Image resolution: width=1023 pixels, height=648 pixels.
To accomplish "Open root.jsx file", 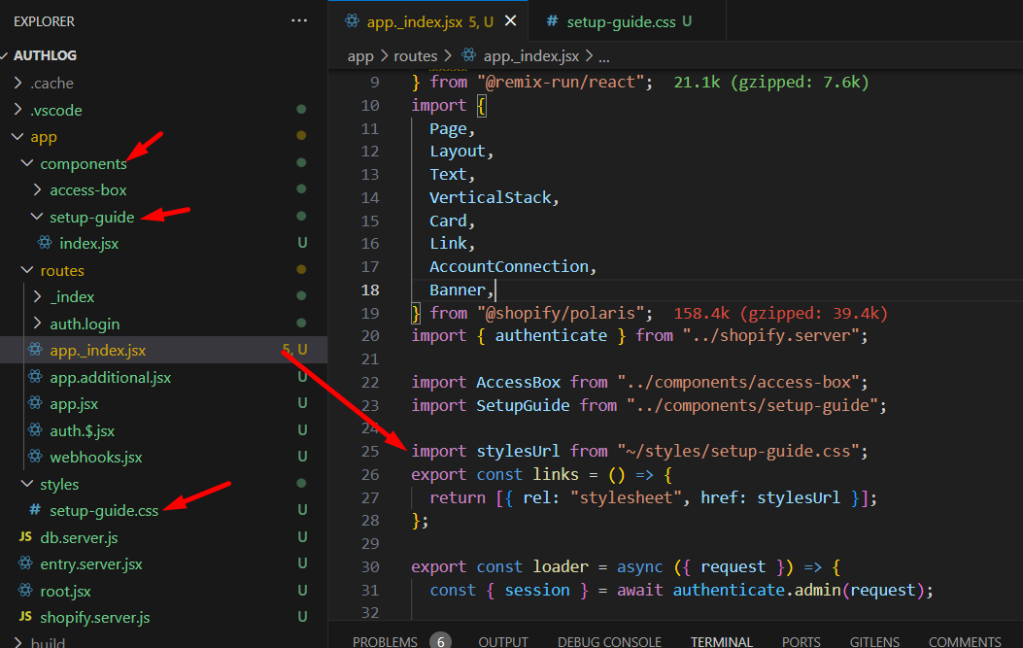I will [x=65, y=592].
